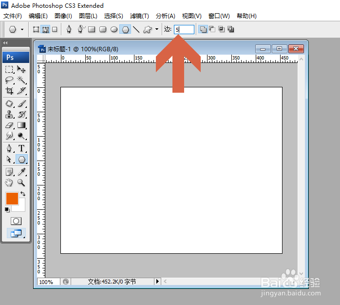The image size is (340, 305).
Task: Enable Paths mode in options bar
Action: [x=45, y=29]
